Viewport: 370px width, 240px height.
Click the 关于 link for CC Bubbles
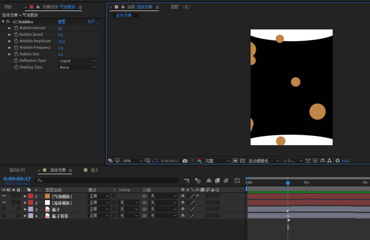click(x=92, y=22)
